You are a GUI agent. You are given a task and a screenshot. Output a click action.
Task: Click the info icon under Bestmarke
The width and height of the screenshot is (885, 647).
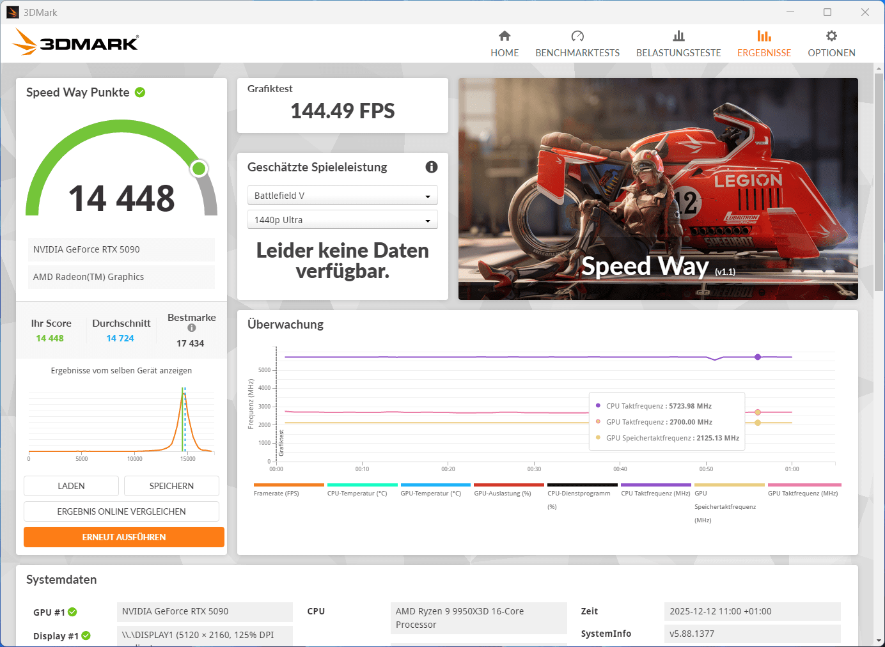[x=192, y=328]
